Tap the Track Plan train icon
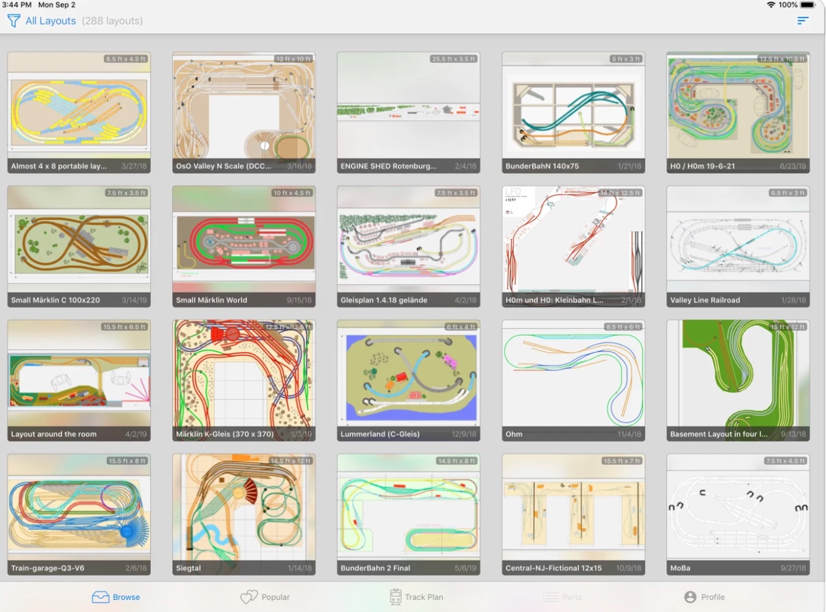 (396, 597)
